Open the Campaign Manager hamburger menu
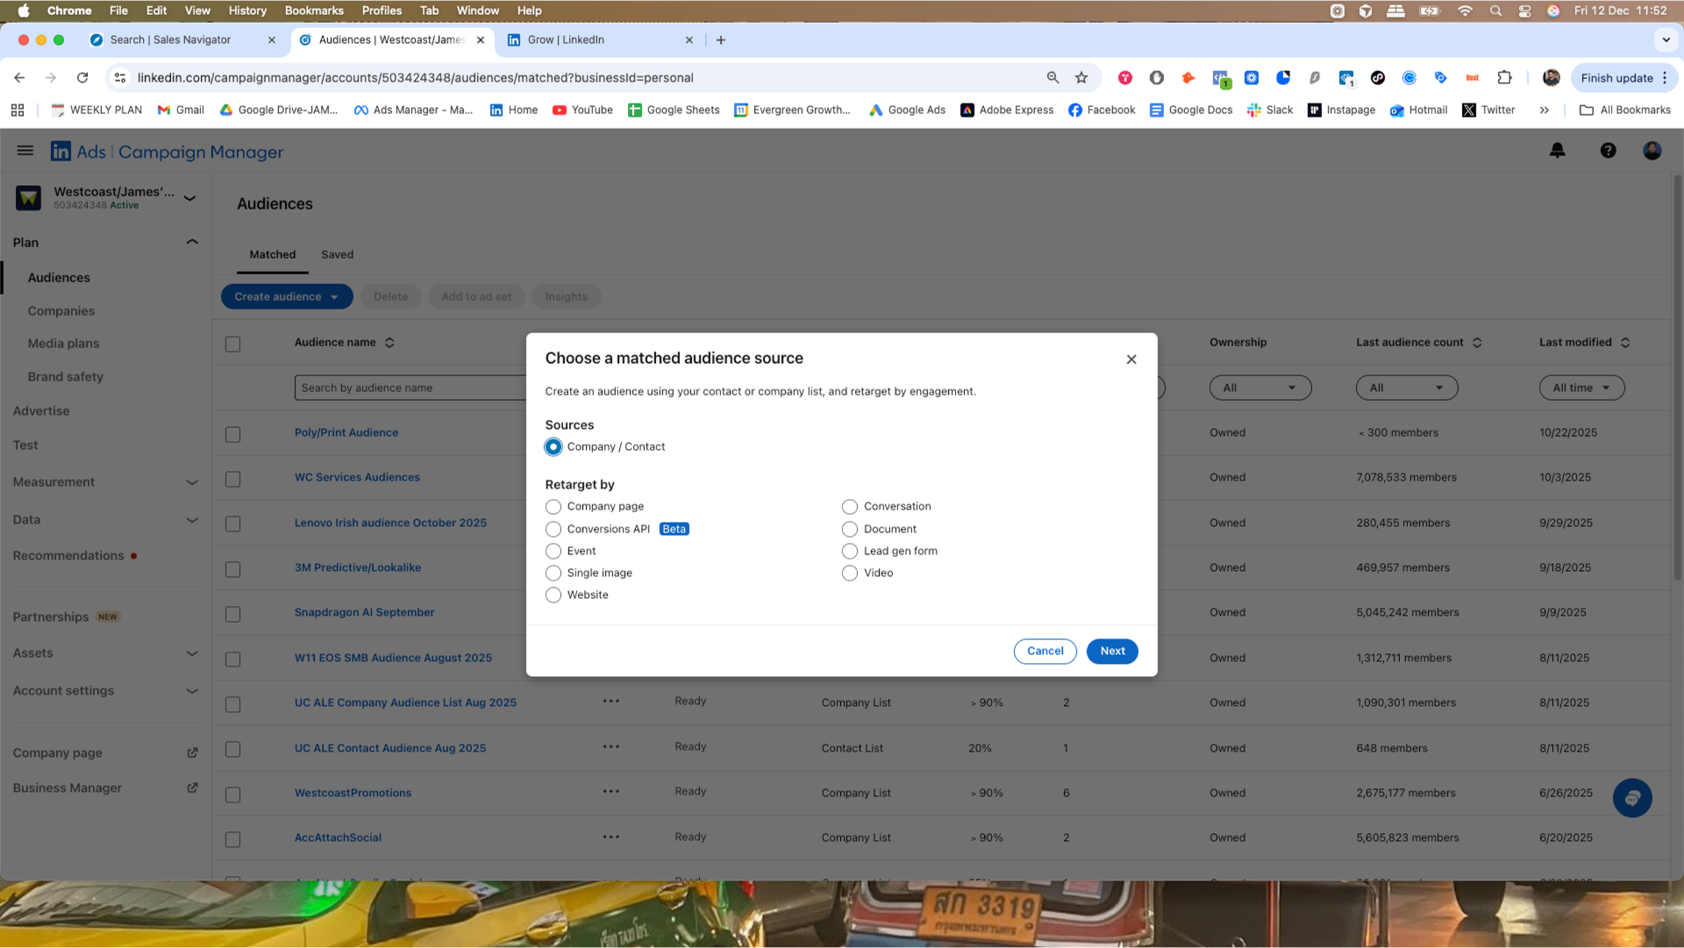 [x=25, y=151]
